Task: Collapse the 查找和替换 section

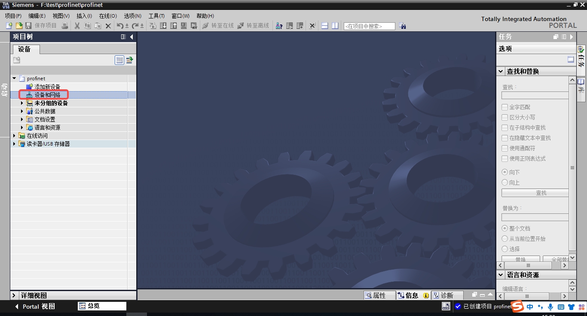Action: pyautogui.click(x=501, y=71)
